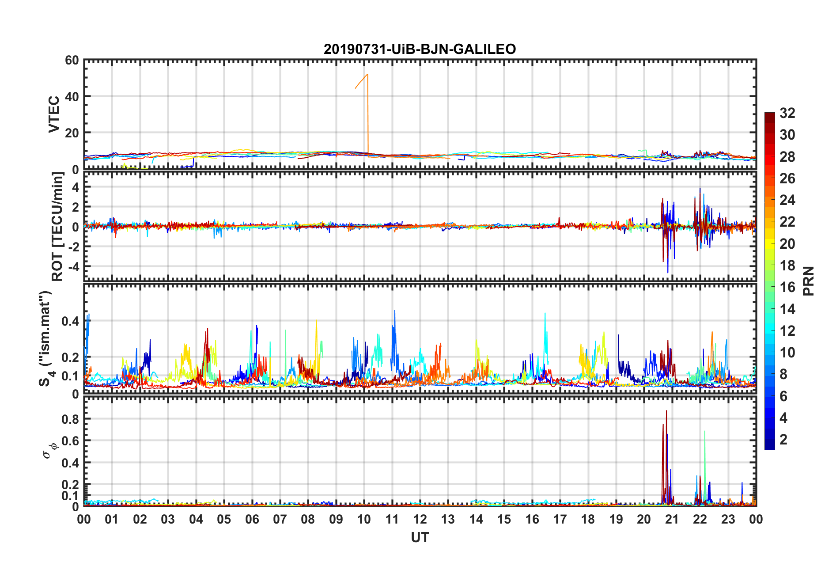Click the plot title "20190731-UiB-BJN-GALILEO"
840x562 pixels.
420,49
